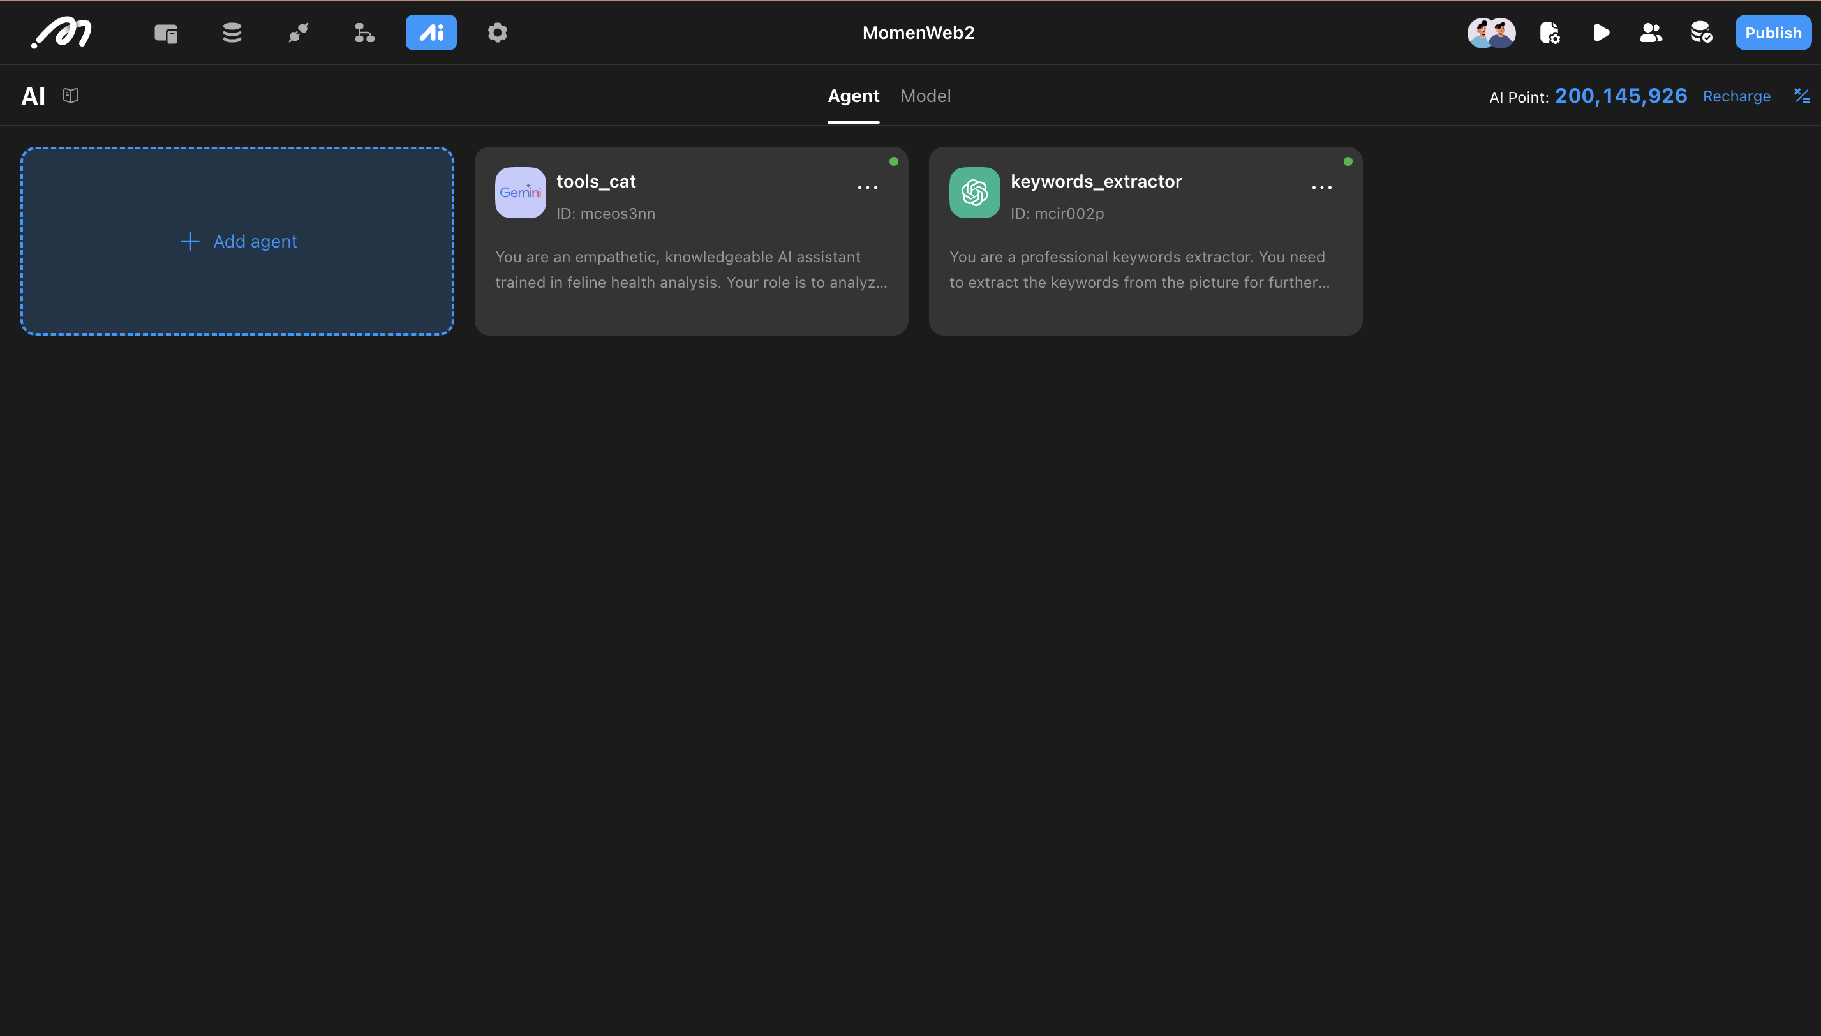Open keywords_extractor more options menu
The image size is (1821, 1036).
tap(1321, 188)
